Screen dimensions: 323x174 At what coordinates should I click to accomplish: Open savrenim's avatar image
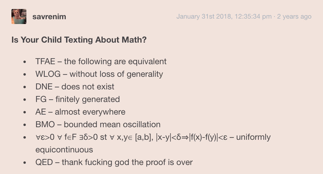tap(19, 16)
